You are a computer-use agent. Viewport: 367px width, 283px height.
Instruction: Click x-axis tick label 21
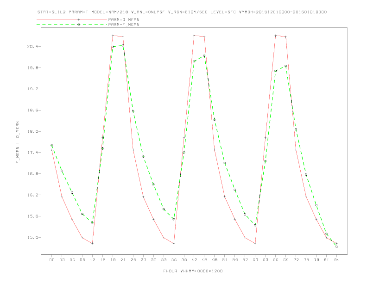pos(123,260)
